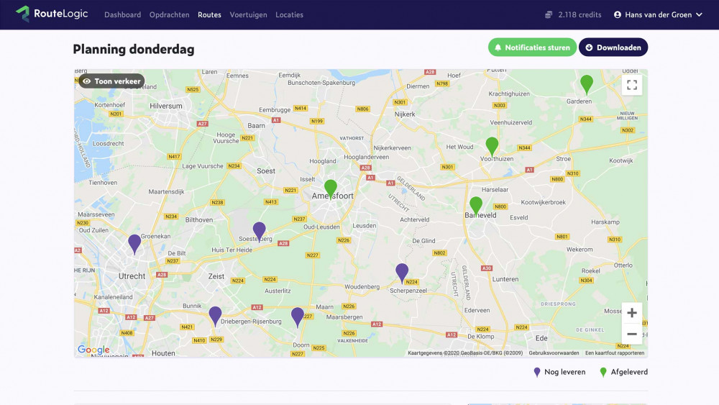The image size is (719, 405).
Task: Zoom out using the map minus button
Action: tap(632, 334)
